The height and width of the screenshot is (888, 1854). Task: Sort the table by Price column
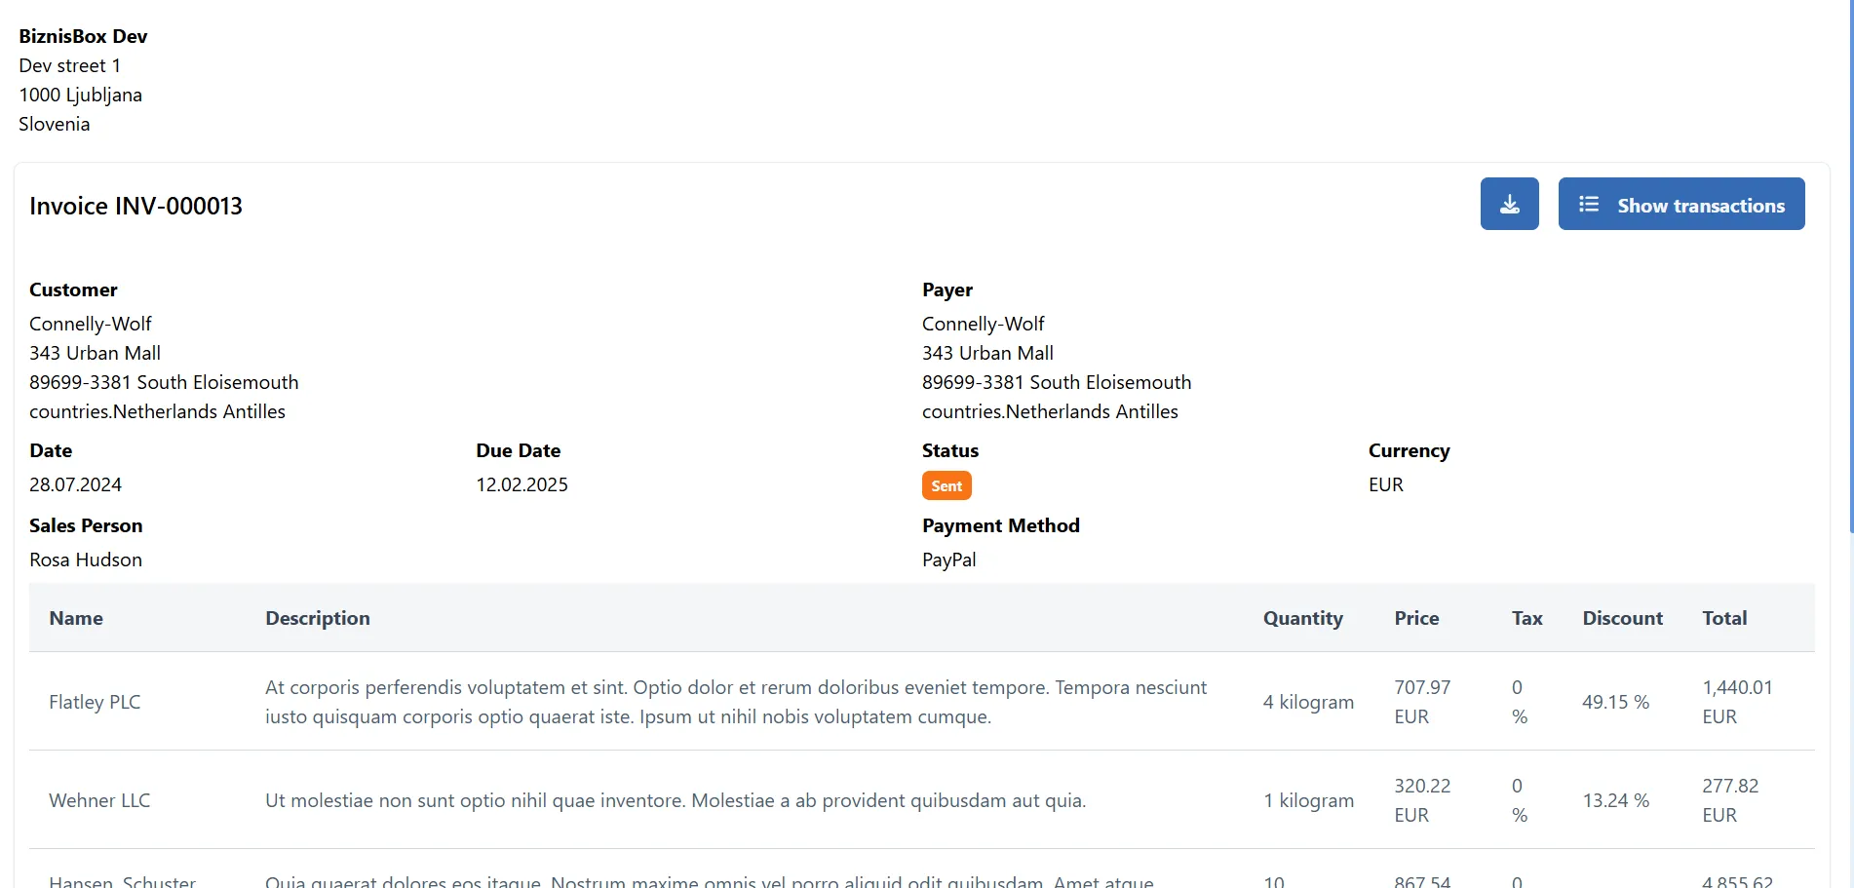(1416, 617)
